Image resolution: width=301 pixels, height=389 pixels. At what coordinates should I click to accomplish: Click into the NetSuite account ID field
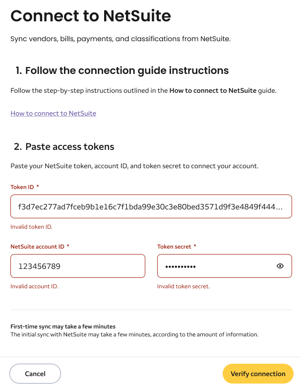coord(78,266)
